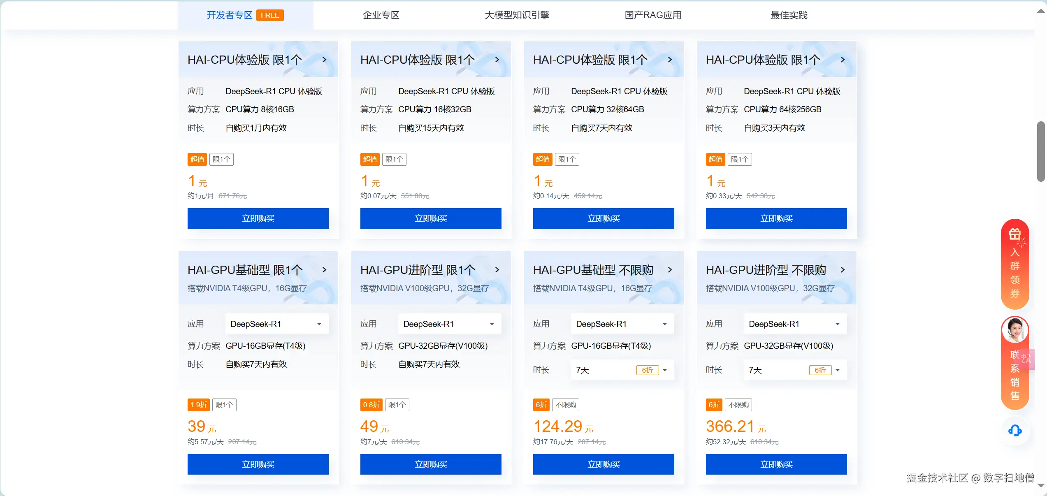Open 时长 7天 dropdown in HAI-GPU进阶型 不限购
This screenshot has width=1047, height=496.
pos(795,370)
